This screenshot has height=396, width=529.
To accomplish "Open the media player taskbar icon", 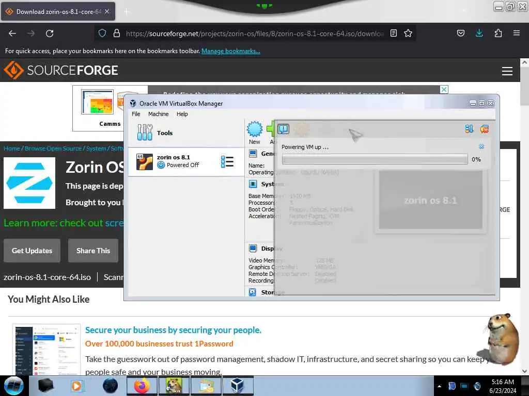I will 76,386.
